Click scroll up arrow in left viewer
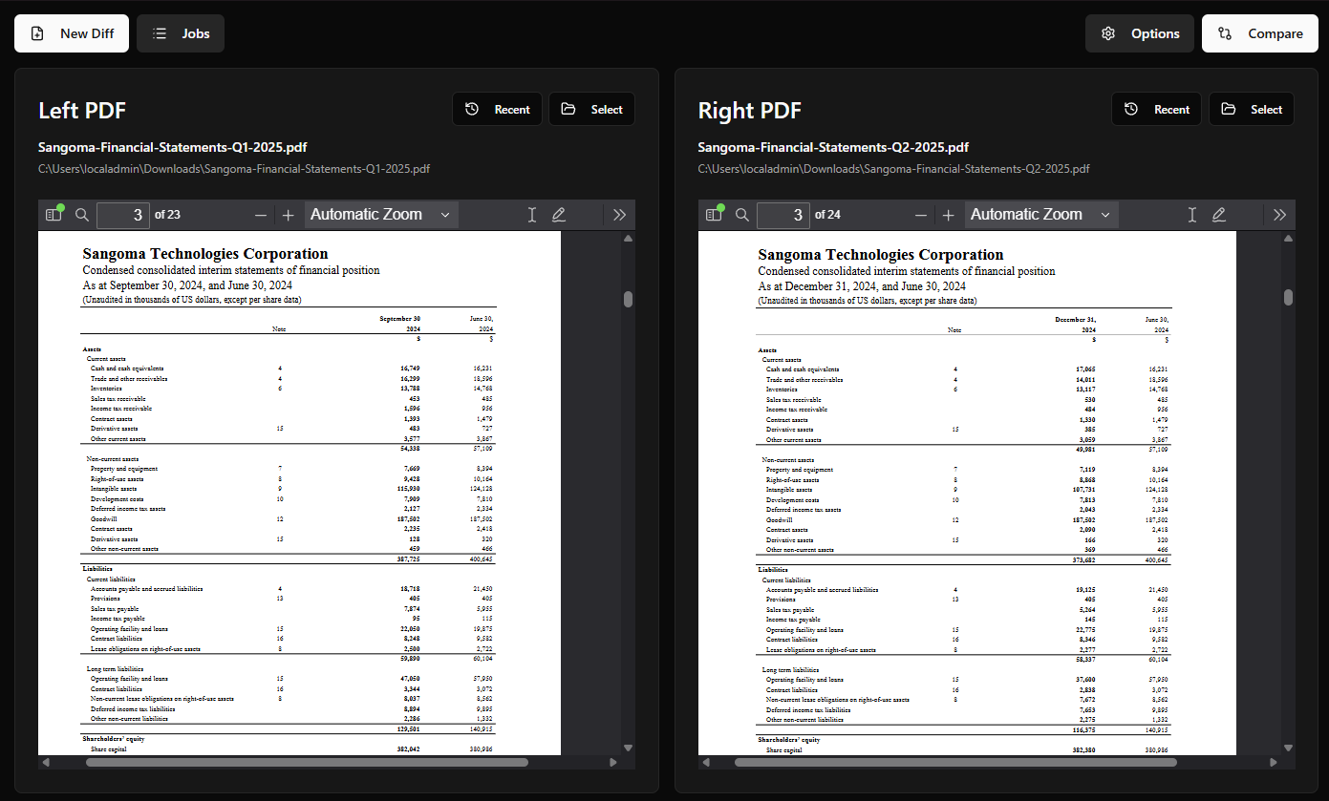 pos(628,238)
